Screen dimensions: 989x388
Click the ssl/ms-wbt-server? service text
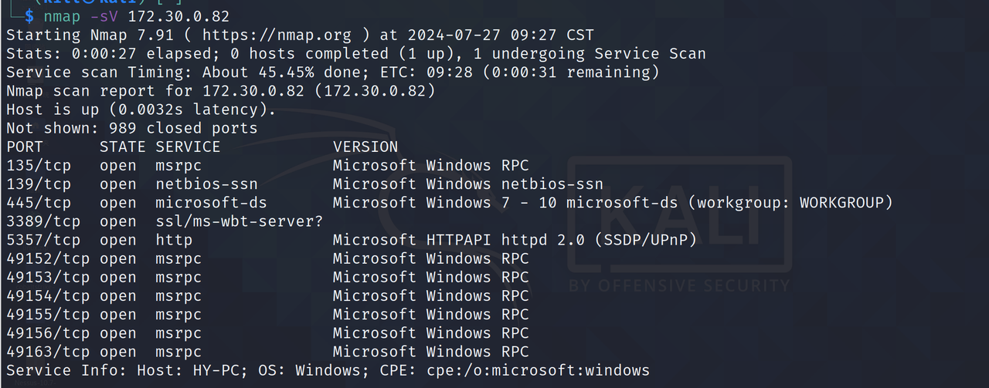pyautogui.click(x=239, y=221)
